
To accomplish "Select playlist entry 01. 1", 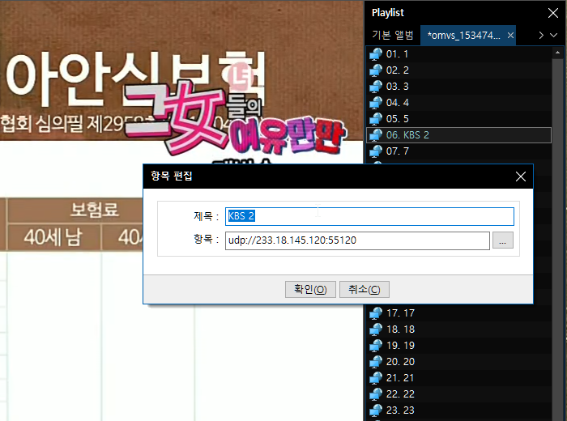I will click(459, 54).
